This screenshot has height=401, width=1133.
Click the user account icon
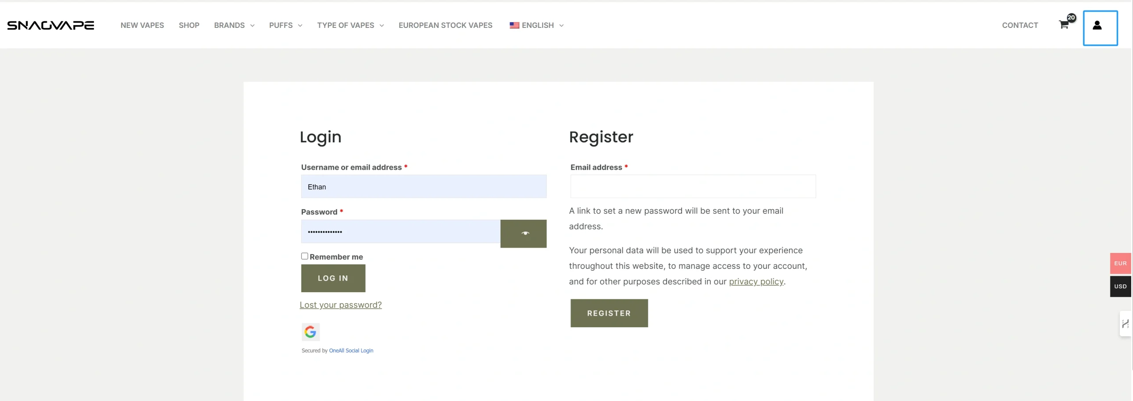pyautogui.click(x=1097, y=25)
